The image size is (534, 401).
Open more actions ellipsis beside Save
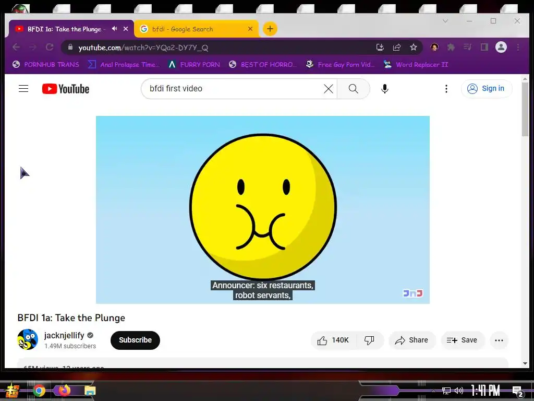[x=499, y=340]
